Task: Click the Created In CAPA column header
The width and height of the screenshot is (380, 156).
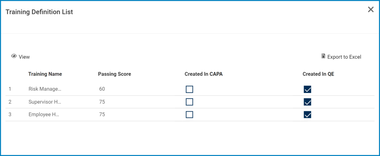Action: (203, 74)
